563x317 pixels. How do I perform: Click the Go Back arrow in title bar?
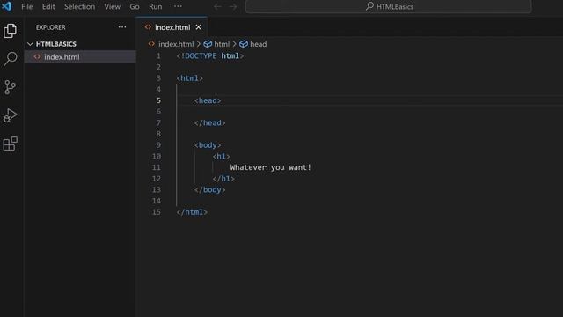[217, 6]
